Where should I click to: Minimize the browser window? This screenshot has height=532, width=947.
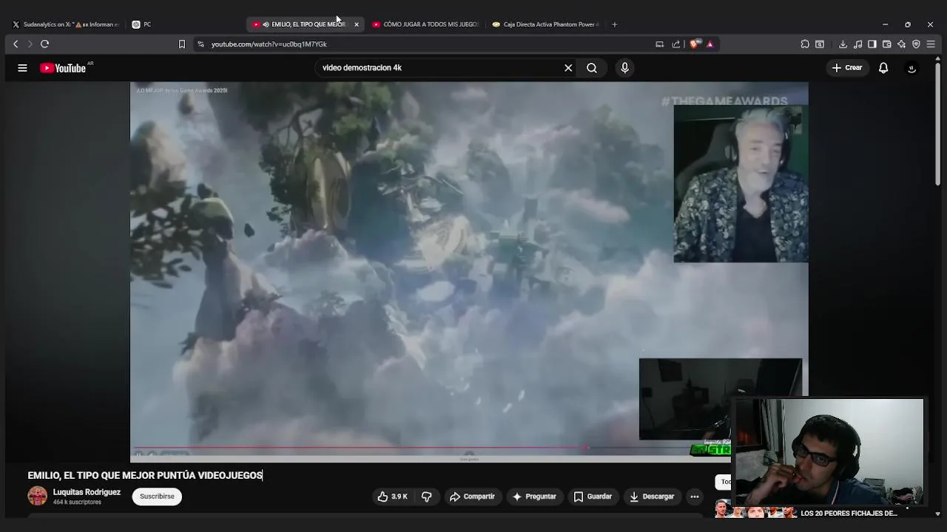(x=885, y=24)
